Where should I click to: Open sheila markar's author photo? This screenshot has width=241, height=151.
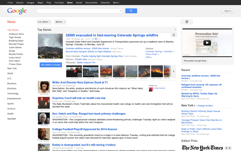(x=151, y=89)
